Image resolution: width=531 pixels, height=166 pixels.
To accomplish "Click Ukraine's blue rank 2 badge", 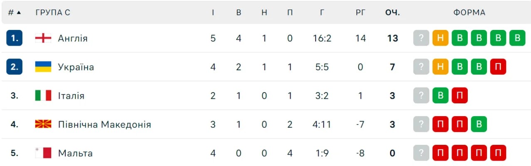I will click(x=14, y=67).
